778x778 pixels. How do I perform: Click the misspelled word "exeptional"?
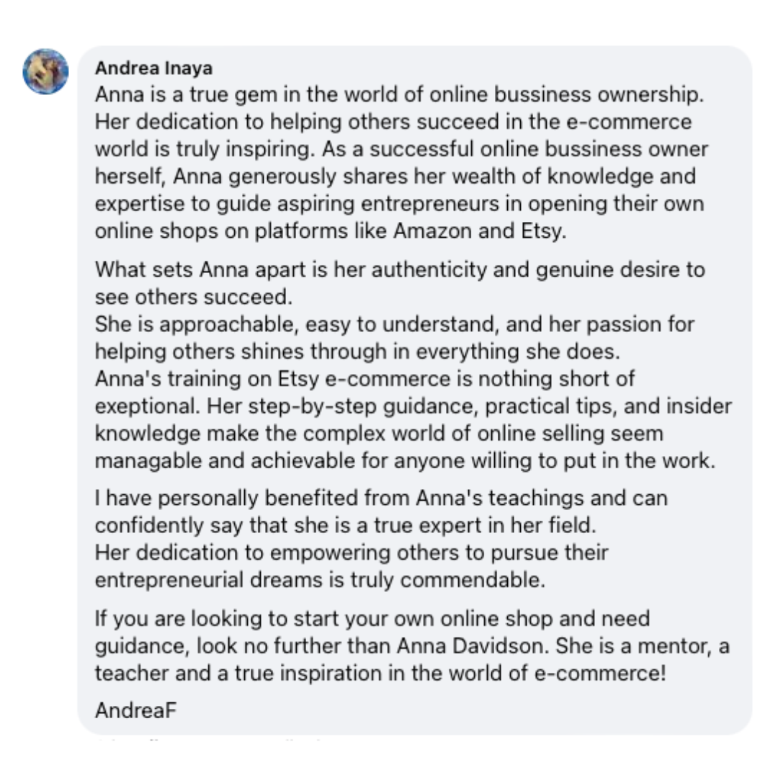148,407
